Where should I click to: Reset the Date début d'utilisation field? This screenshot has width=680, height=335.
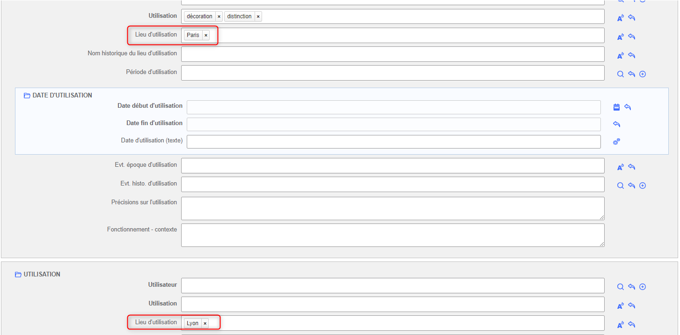[628, 107]
